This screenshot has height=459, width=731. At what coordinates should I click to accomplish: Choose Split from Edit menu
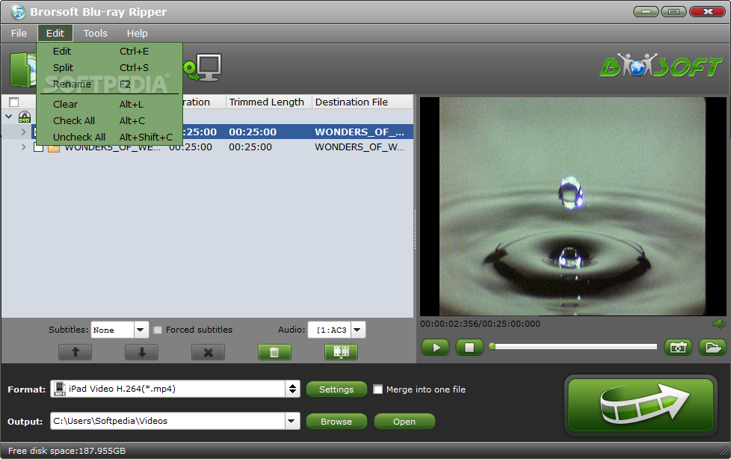[x=110, y=67]
